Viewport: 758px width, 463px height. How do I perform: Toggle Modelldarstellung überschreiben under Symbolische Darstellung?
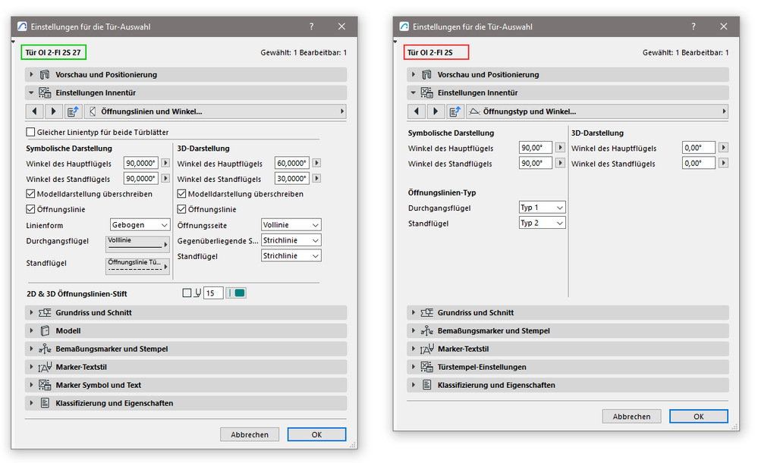[30, 193]
